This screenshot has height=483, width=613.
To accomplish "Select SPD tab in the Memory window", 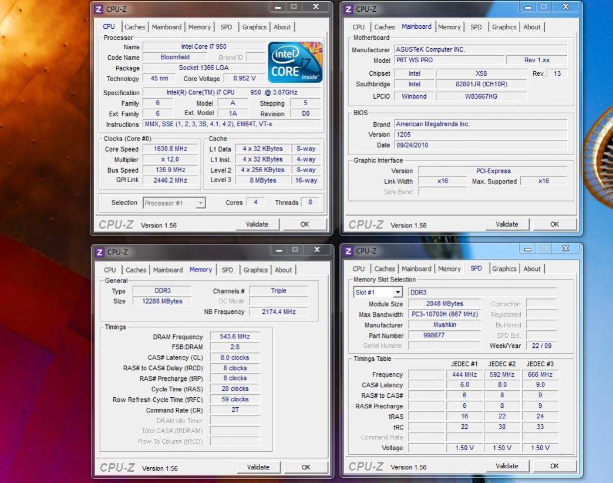I will pyautogui.click(x=227, y=270).
